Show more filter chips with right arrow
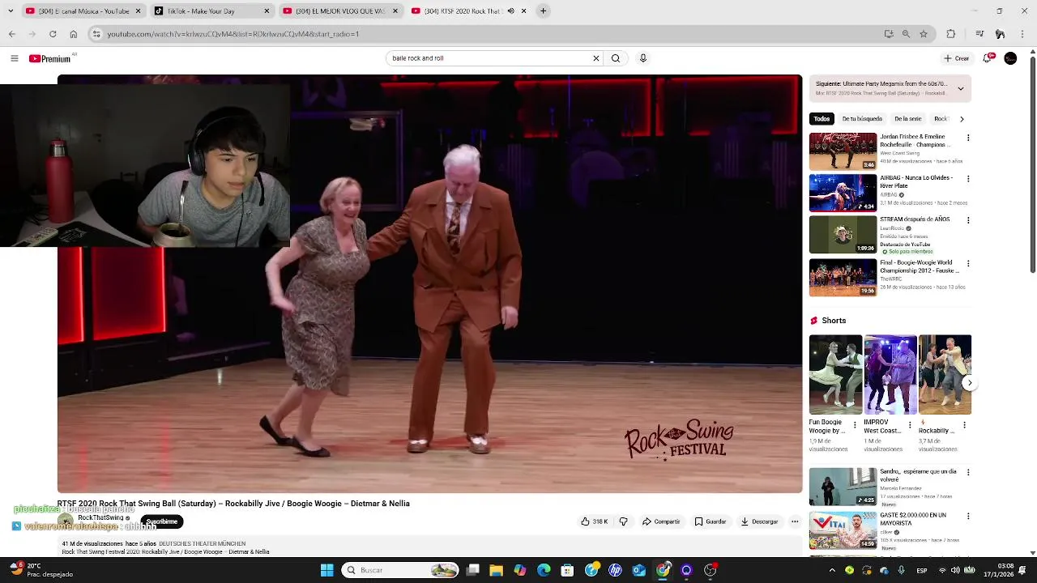This screenshot has height=583, width=1037. click(x=962, y=119)
